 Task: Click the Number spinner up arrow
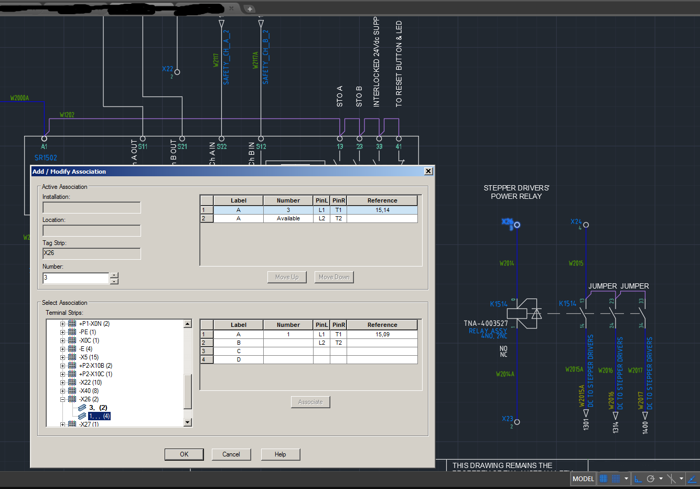(x=114, y=274)
